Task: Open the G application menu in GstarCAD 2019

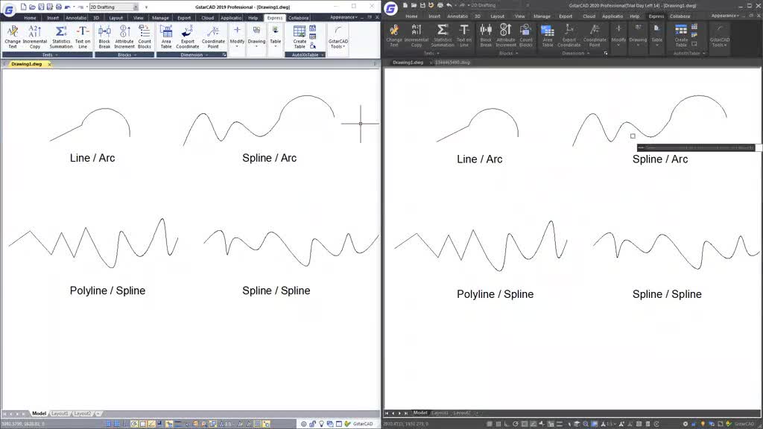Action: 9,9
